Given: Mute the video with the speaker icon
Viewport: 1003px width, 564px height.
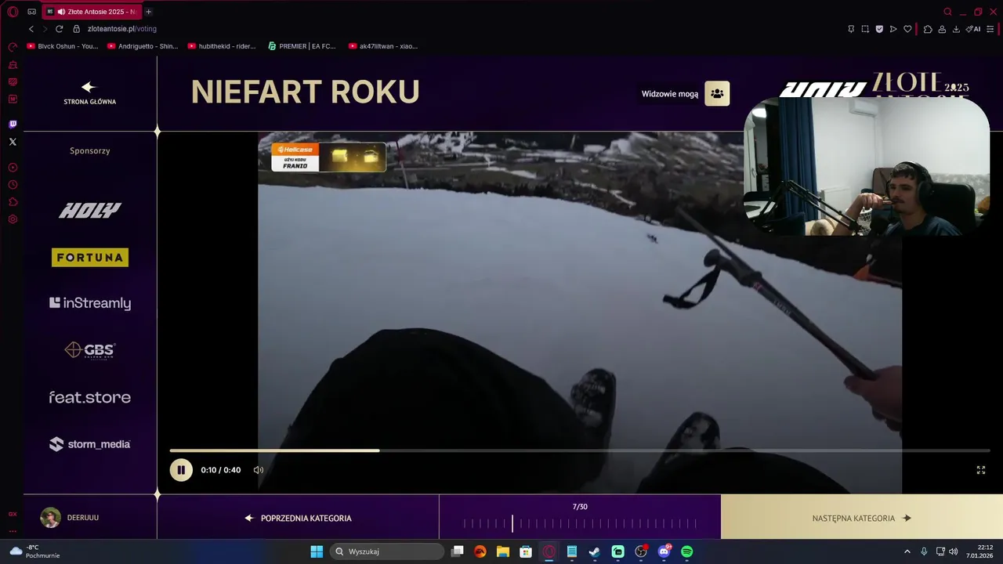Looking at the screenshot, I should pos(258,470).
